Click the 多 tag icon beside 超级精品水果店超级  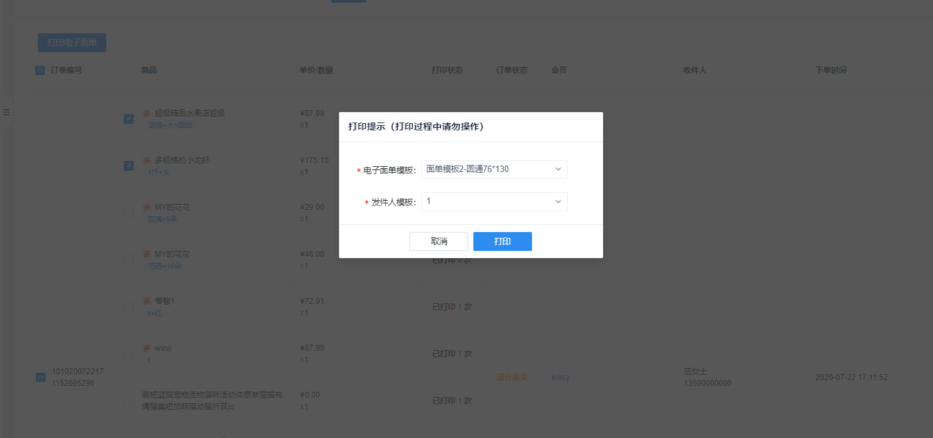(147, 113)
